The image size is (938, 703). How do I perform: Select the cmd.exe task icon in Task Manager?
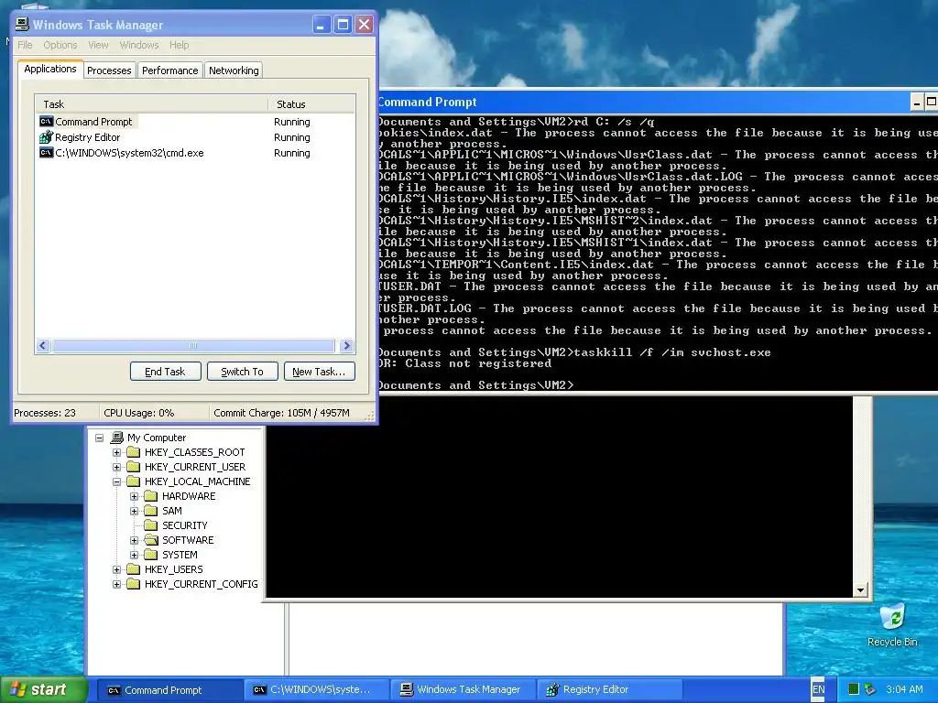pyautogui.click(x=46, y=153)
